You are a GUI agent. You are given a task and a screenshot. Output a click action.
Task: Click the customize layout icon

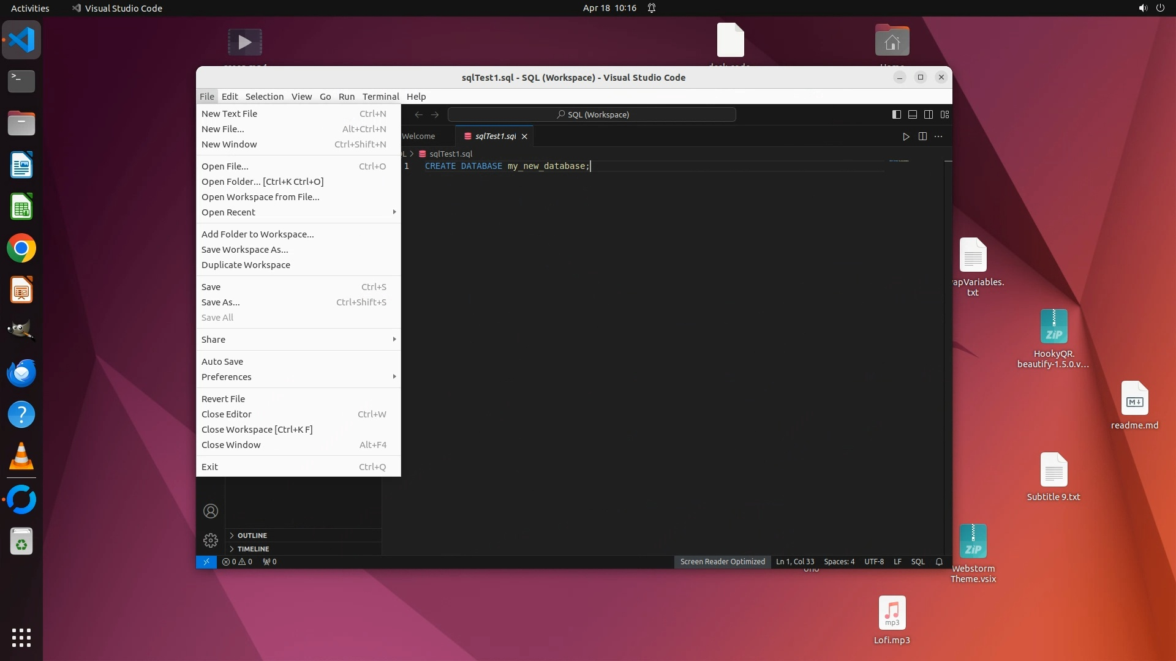click(x=944, y=114)
